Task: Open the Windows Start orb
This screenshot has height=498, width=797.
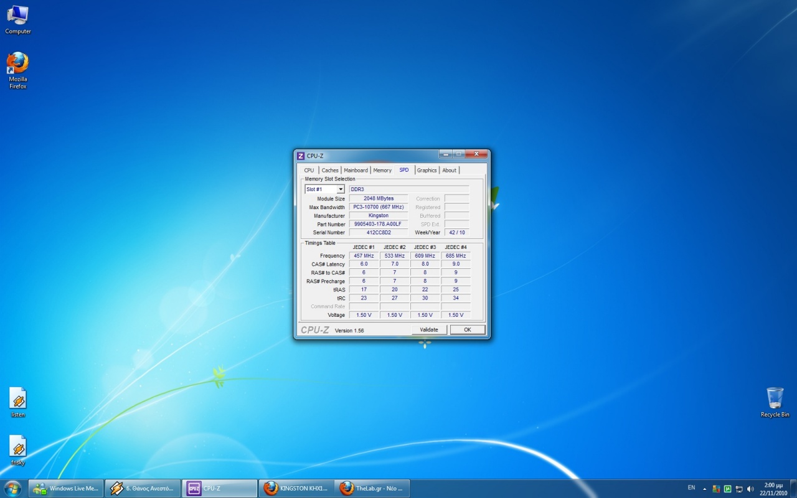Action: (x=12, y=488)
